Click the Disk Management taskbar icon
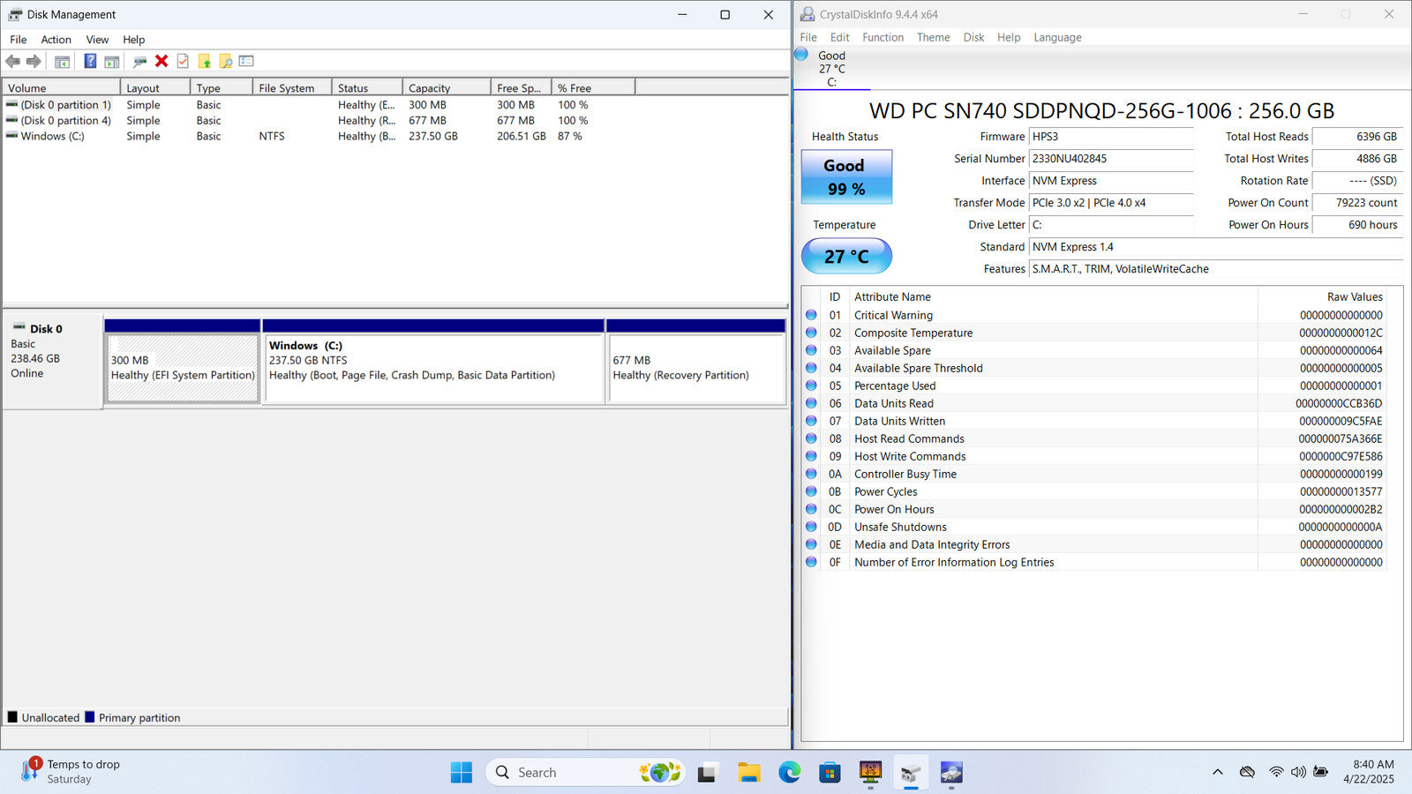 pyautogui.click(x=911, y=773)
